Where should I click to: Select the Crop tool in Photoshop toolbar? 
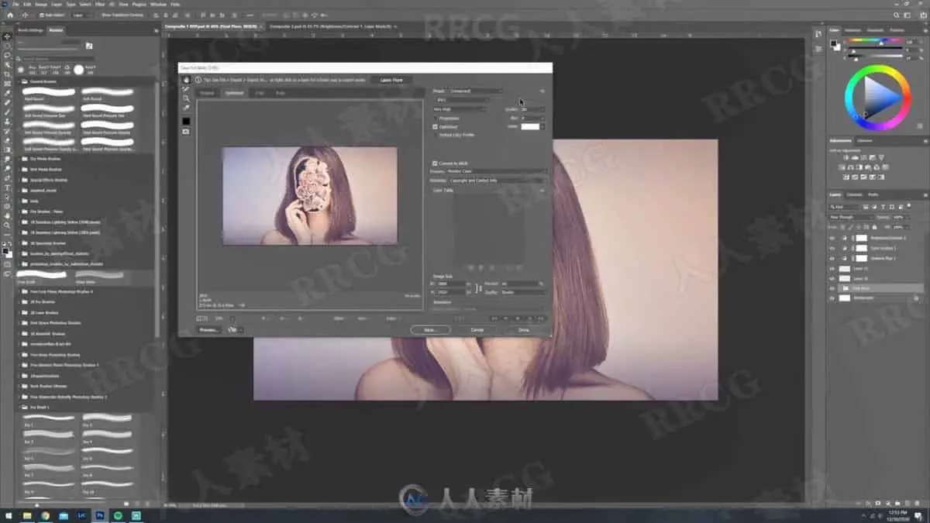[8, 74]
